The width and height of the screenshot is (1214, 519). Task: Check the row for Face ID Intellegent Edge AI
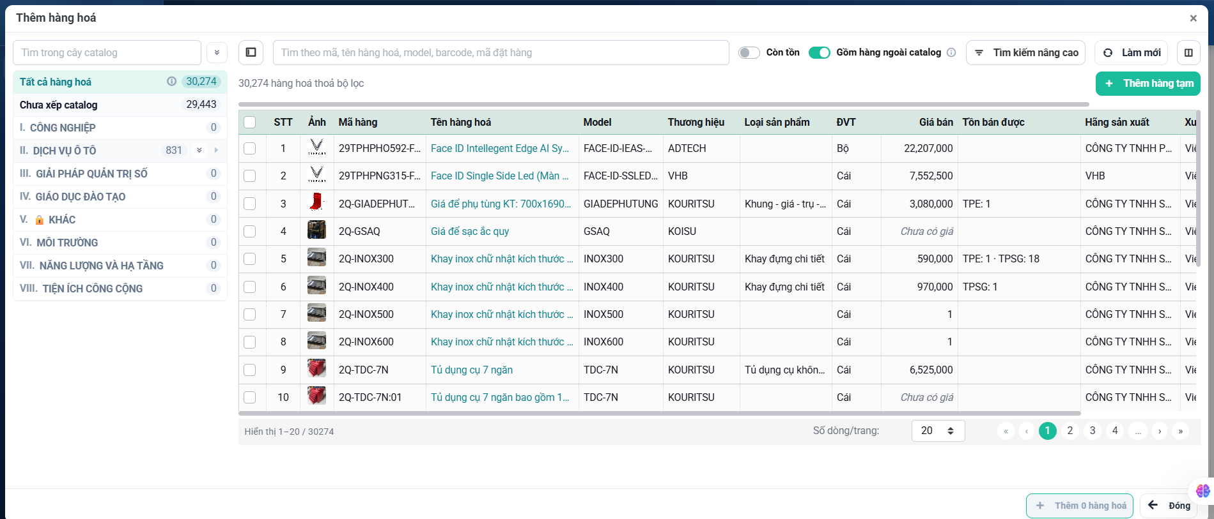coord(250,148)
